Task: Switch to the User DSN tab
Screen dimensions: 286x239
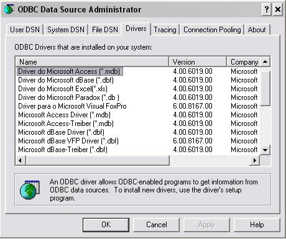Action: (x=25, y=30)
